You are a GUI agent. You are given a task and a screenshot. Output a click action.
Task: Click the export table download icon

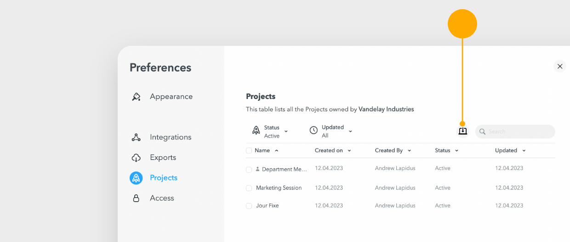click(x=462, y=131)
